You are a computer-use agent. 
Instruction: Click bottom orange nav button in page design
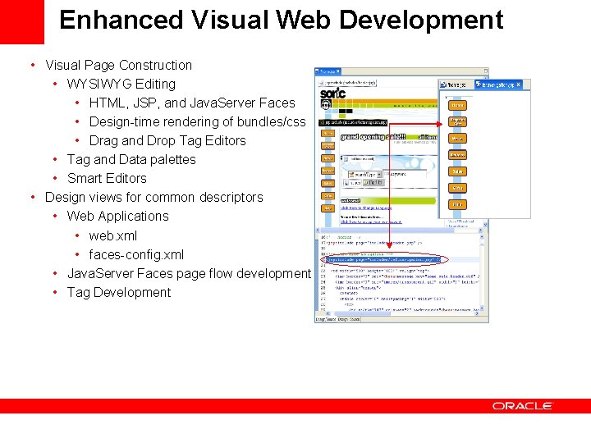click(328, 208)
